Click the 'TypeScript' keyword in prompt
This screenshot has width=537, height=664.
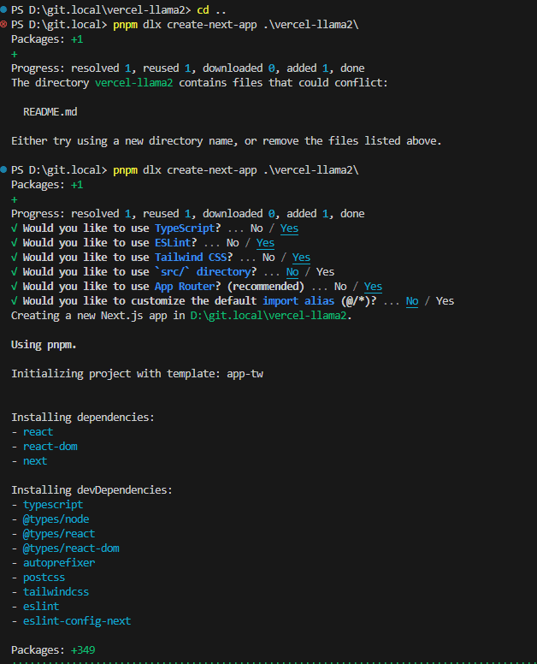coord(185,228)
